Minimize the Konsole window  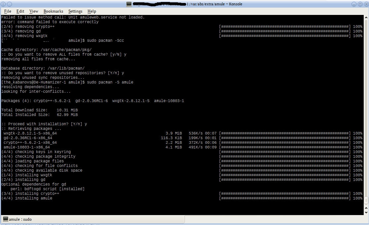tap(353, 4)
